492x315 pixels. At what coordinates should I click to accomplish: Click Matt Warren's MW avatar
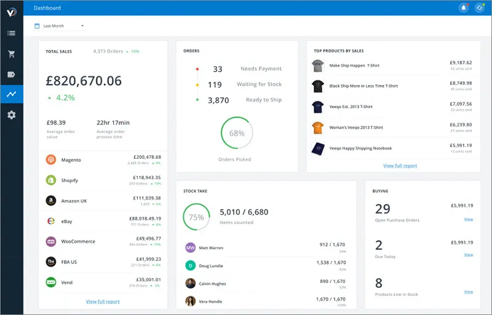click(191, 247)
